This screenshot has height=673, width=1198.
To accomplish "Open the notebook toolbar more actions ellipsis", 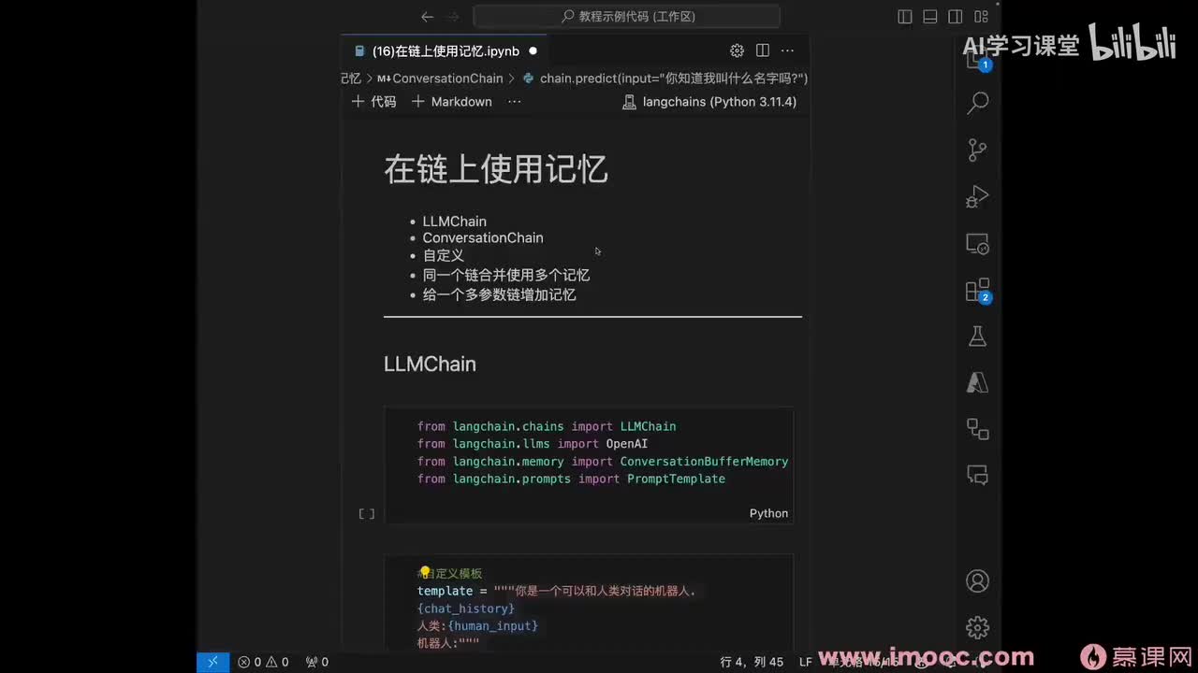I will pos(514,102).
